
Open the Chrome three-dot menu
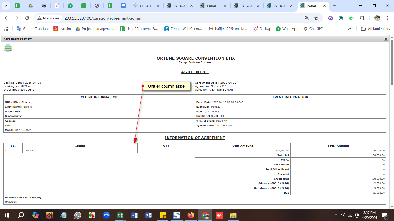(388, 18)
